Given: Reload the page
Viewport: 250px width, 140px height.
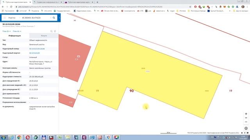Looking at the screenshot, I should (11, 7).
